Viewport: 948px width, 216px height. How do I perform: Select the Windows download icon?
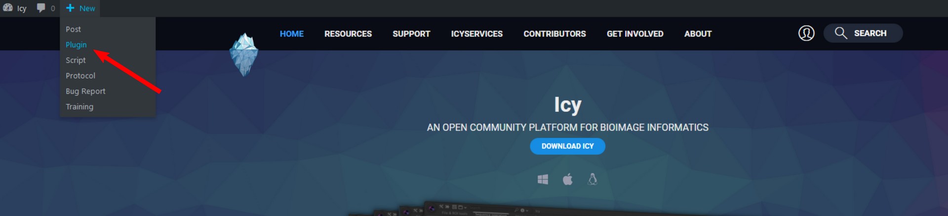tap(543, 180)
